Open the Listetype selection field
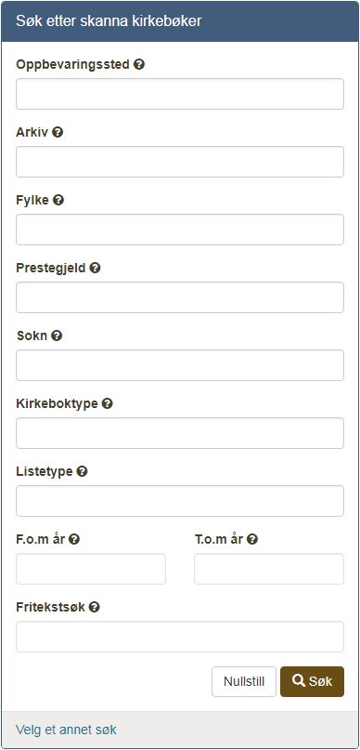The height and width of the screenshot is (750, 360). point(180,501)
